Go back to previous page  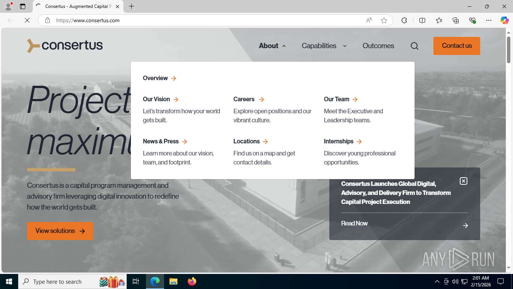[11, 20]
